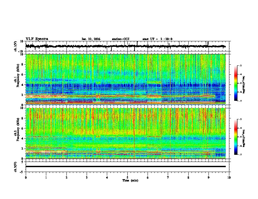Click the time axis tick label '2'
The image size is (258, 199).
click(66, 178)
